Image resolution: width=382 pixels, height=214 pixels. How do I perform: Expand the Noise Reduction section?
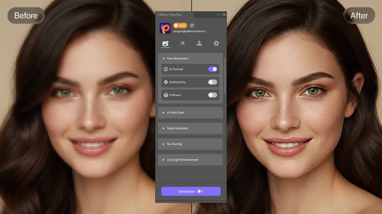[190, 128]
